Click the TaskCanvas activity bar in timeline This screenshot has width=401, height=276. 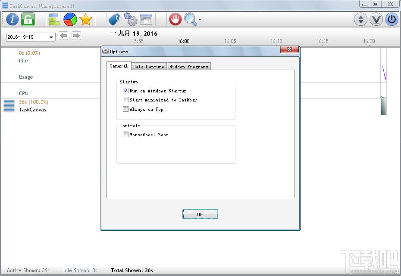(x=384, y=107)
